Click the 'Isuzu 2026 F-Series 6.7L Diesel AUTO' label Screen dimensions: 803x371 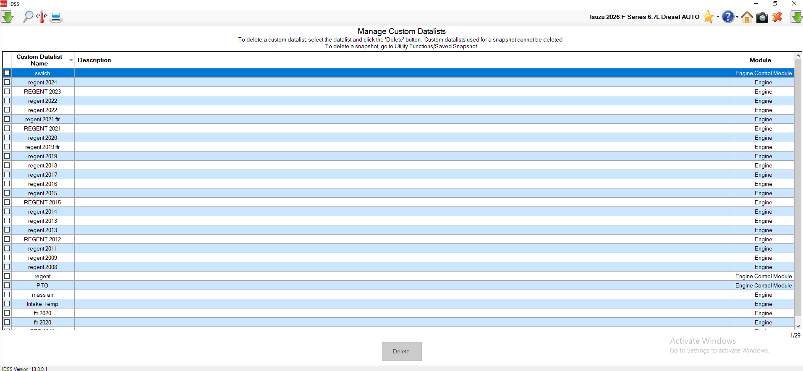tap(644, 17)
